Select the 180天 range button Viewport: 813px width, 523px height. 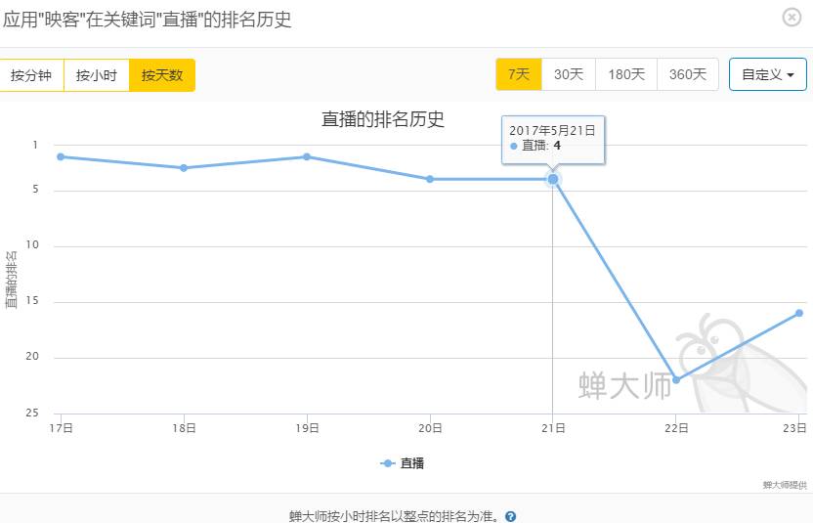point(626,74)
